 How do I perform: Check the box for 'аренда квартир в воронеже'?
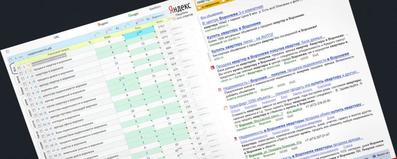27,89
